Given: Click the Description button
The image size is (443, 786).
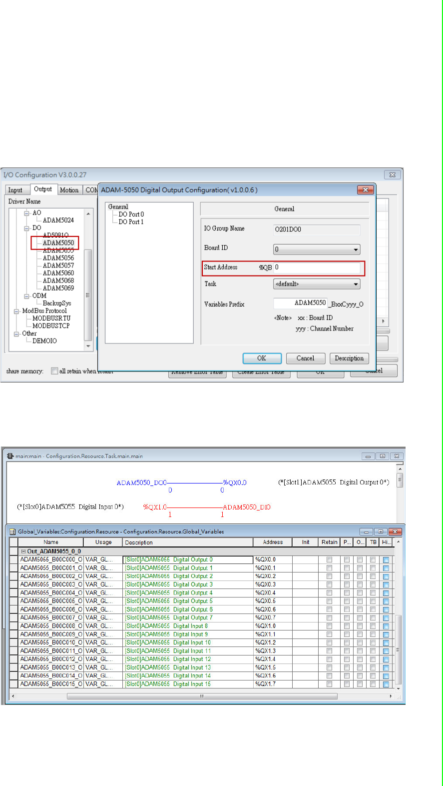Looking at the screenshot, I should pyautogui.click(x=349, y=358).
